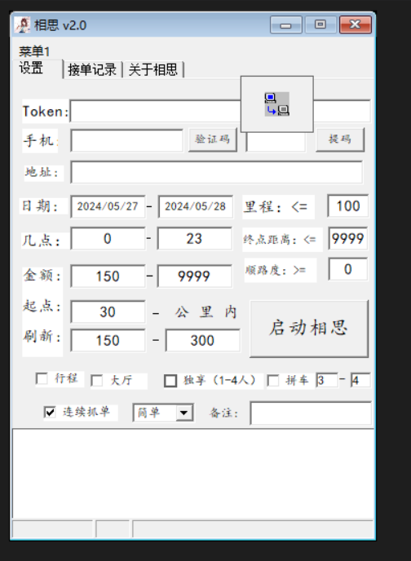Click the 顺路度 field showing 0
The image size is (411, 561).
[x=347, y=269]
